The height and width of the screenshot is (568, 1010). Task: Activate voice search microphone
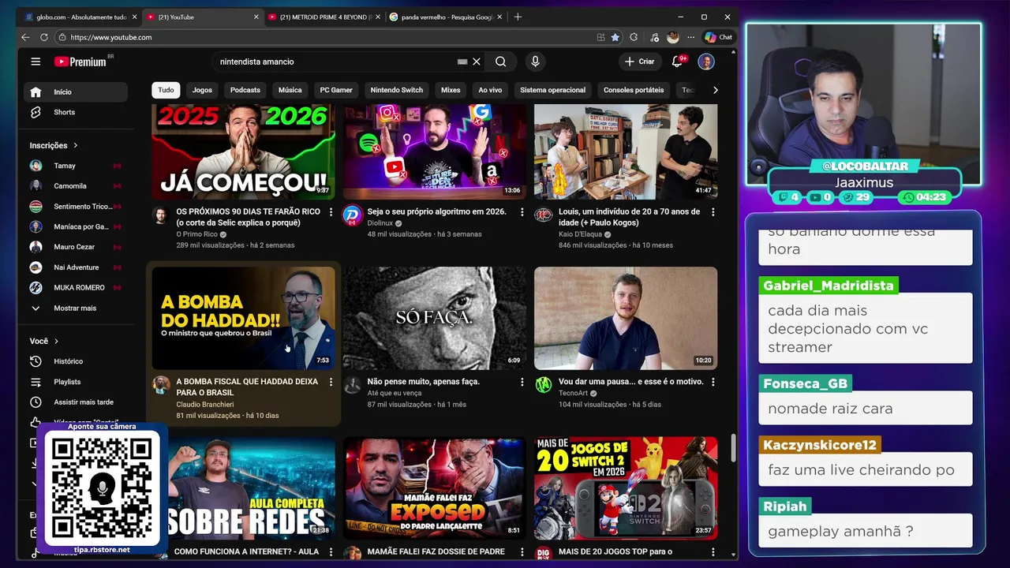[x=535, y=62]
